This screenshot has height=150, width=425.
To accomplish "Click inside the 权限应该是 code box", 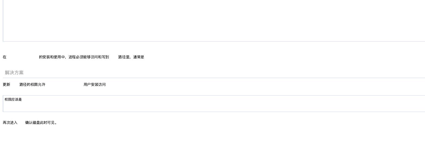I will pyautogui.click(x=214, y=104).
